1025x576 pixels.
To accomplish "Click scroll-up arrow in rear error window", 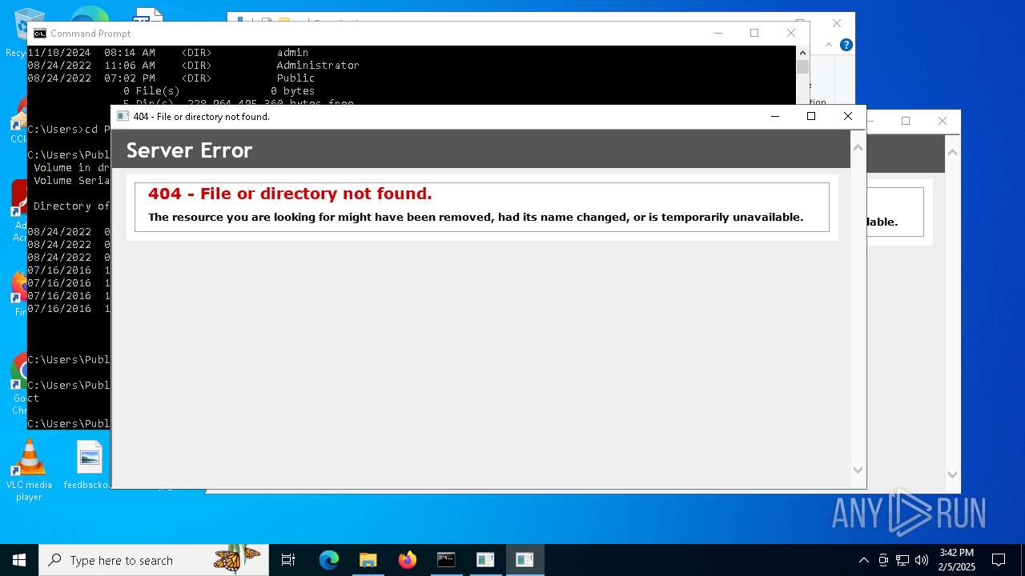I will [952, 152].
